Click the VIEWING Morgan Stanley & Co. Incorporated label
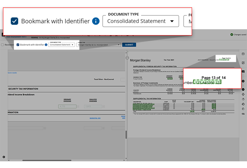This screenshot has height=168, width=247. pos(50,38)
